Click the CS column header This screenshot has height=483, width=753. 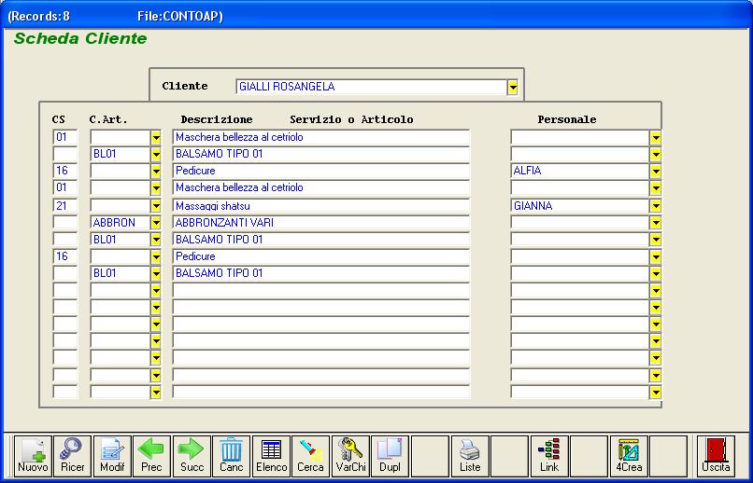tap(59, 119)
